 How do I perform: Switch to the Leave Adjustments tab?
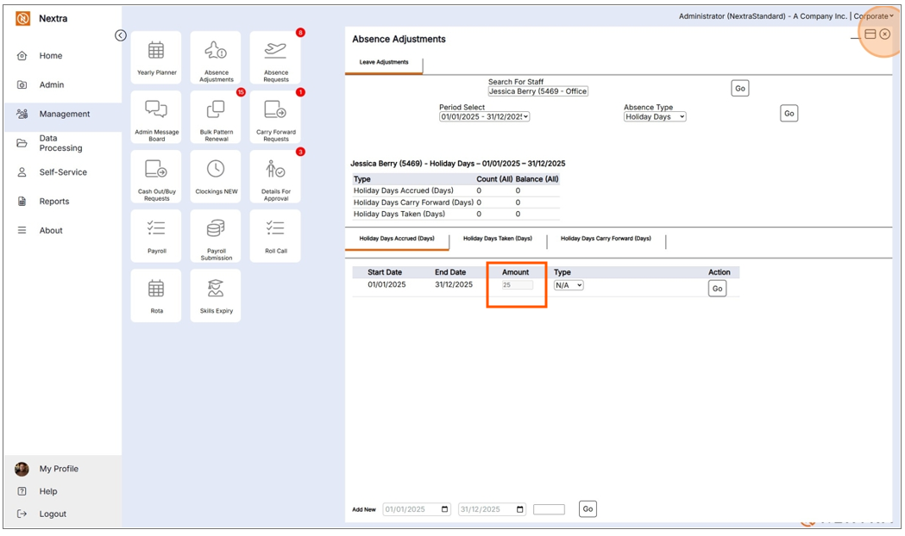pyautogui.click(x=384, y=62)
